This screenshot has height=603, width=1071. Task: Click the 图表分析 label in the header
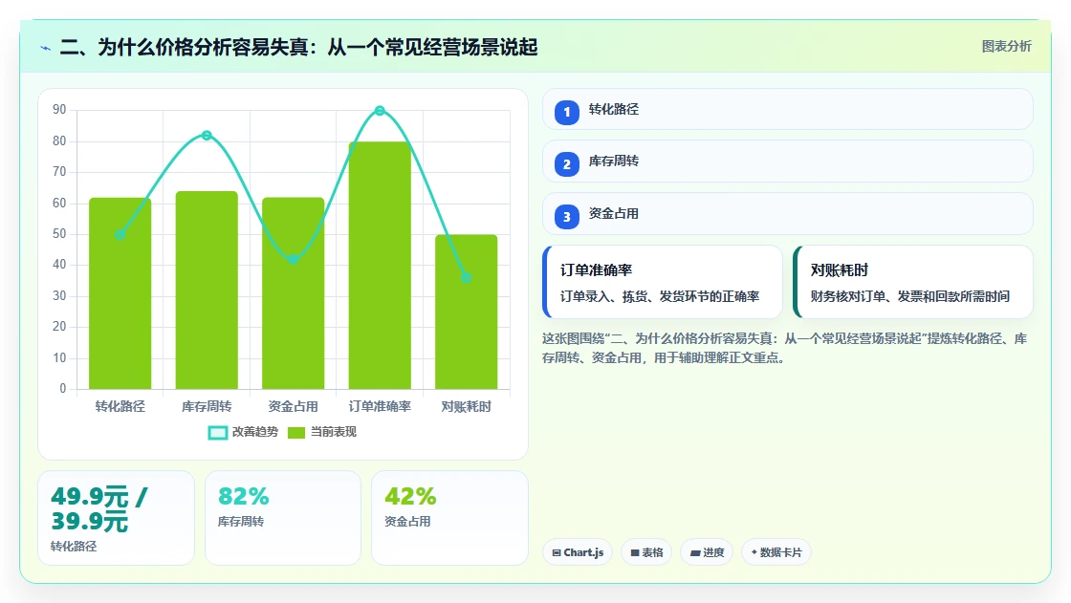pyautogui.click(x=1006, y=47)
